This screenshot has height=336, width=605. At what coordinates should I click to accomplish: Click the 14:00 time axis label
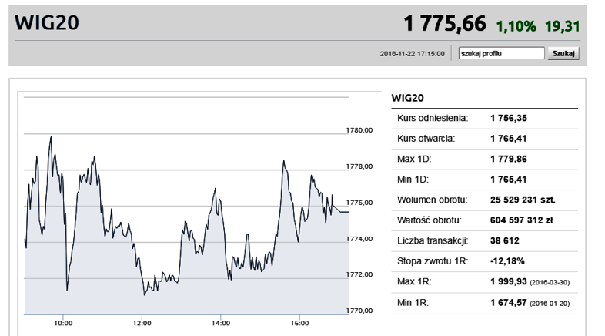click(221, 323)
